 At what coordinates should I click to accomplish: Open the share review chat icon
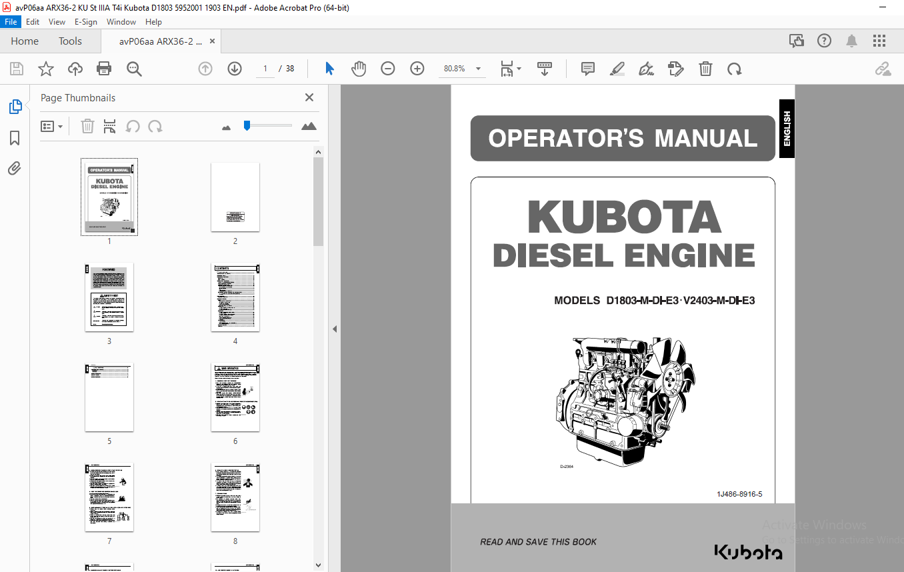797,41
